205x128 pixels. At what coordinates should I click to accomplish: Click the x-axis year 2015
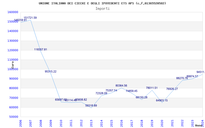[111, 123]
